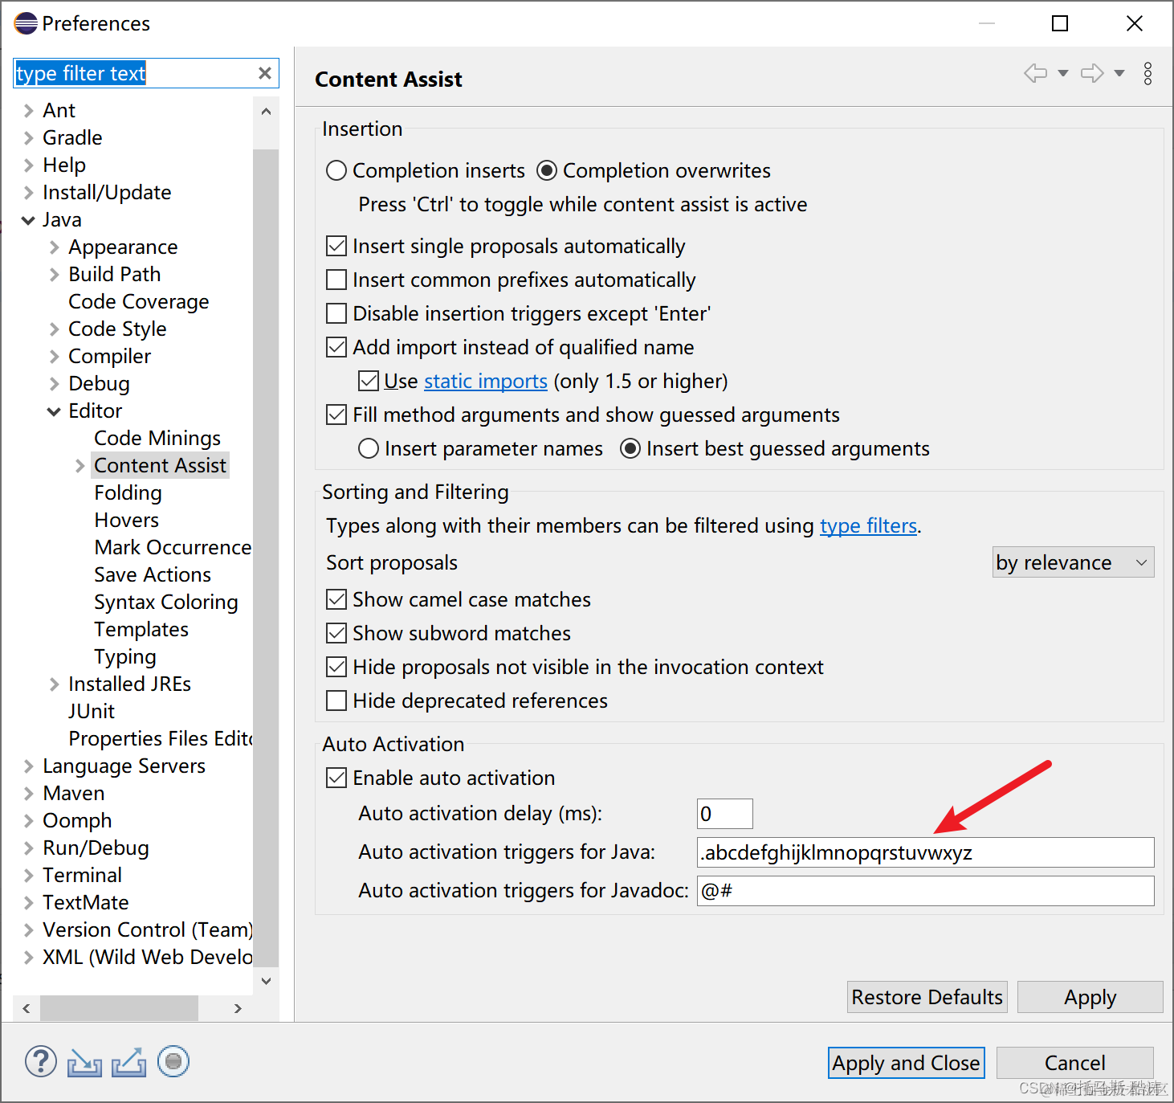Click the Auto activation delay field
Screen dimensions: 1174x1103
[725, 814]
